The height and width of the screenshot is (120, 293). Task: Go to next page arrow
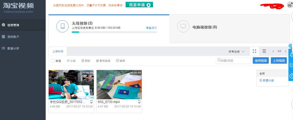coord(285,51)
